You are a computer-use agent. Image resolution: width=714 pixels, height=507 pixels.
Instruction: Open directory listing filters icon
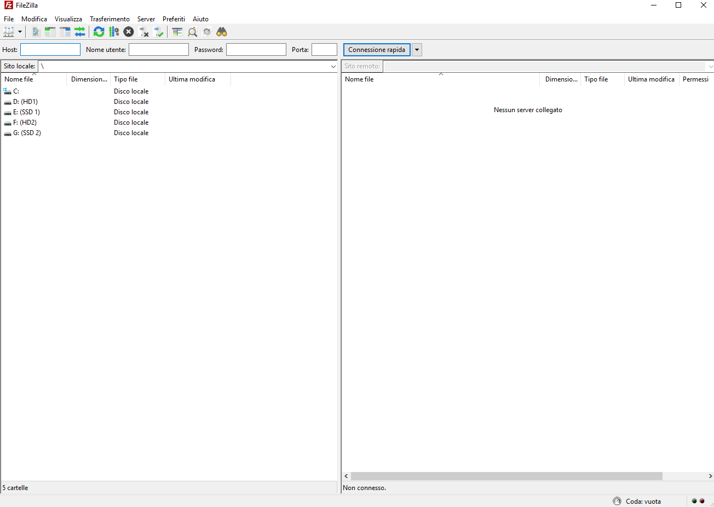click(x=177, y=32)
